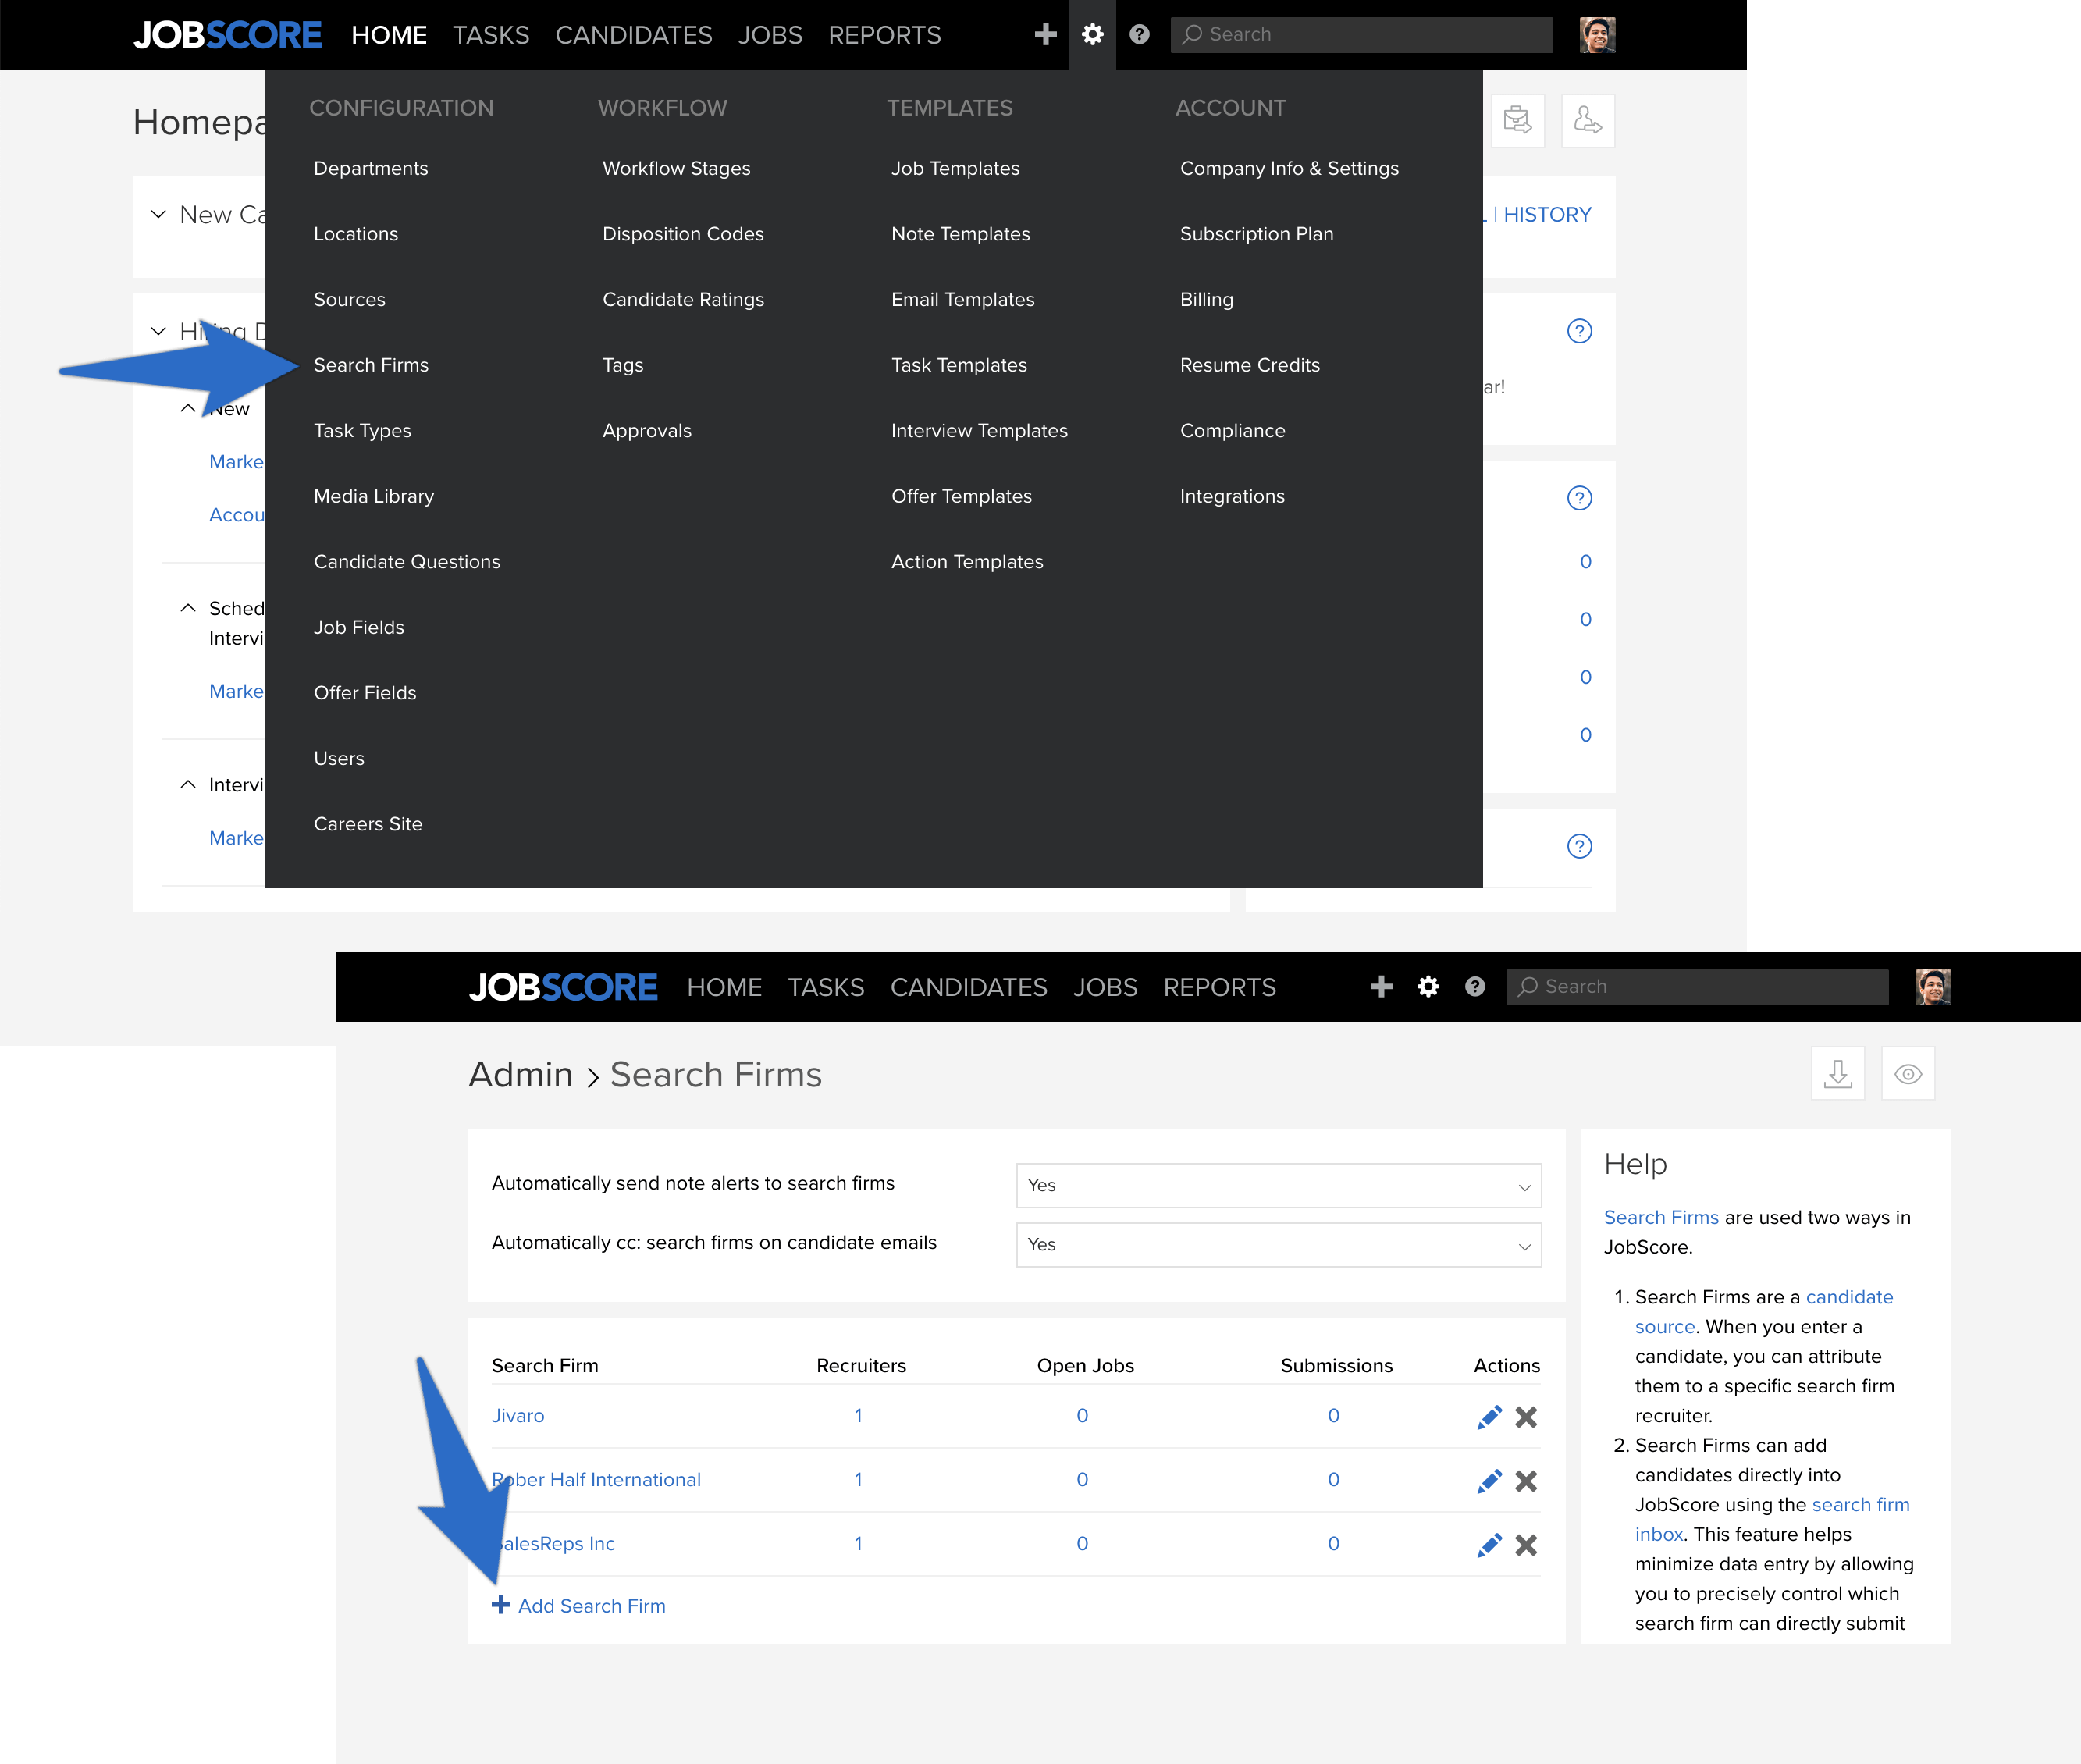This screenshot has width=2081, height=1764.
Task: Open the Jivaro search firm link
Action: point(518,1416)
